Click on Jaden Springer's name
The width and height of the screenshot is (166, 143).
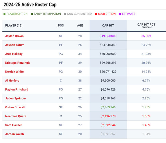pos(16,98)
